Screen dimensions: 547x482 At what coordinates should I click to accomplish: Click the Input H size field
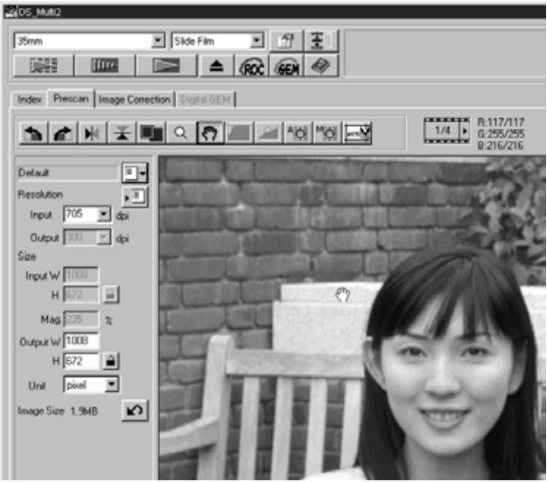[81, 295]
